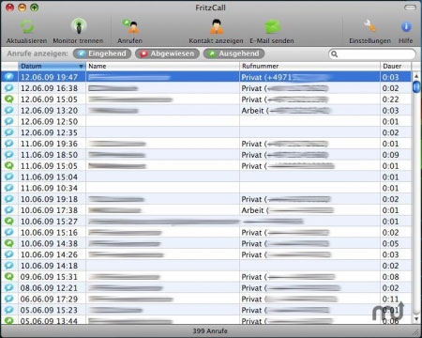This screenshot has height=338, width=422.
Task: Click outgoing icon on row 10.06.09 14:38
Action: click(9, 243)
